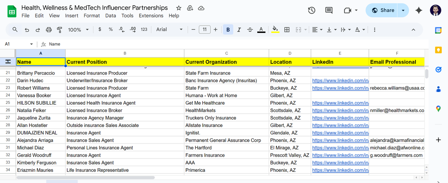Open the Edit menu

[39, 15]
